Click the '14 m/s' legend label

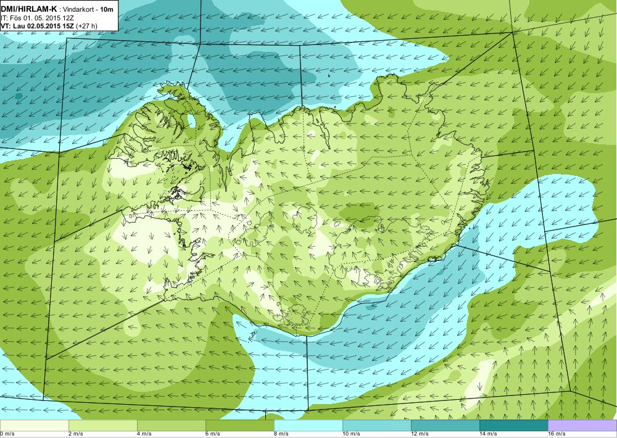tap(488, 434)
